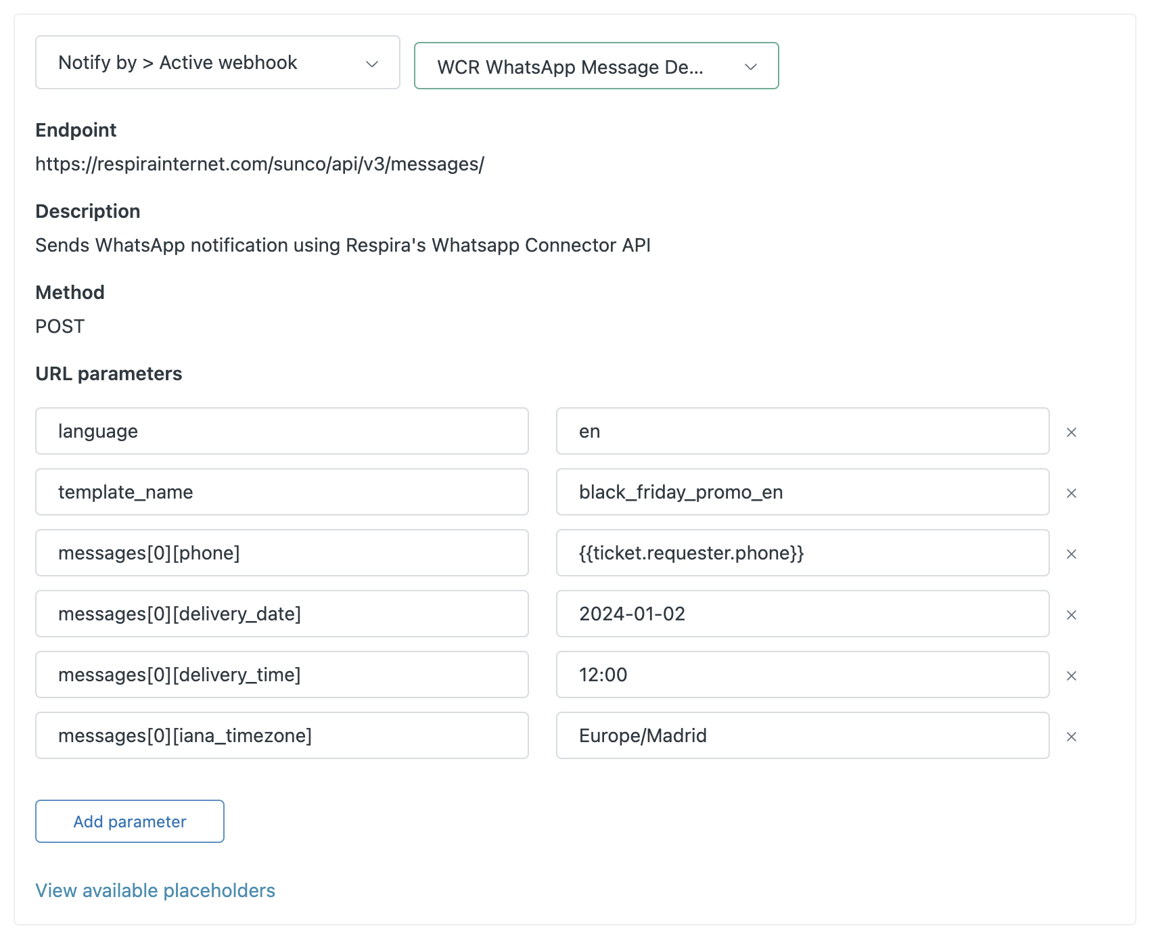Click the black_friday_promo_en value field
The height and width of the screenshot is (939, 1150).
(802, 492)
